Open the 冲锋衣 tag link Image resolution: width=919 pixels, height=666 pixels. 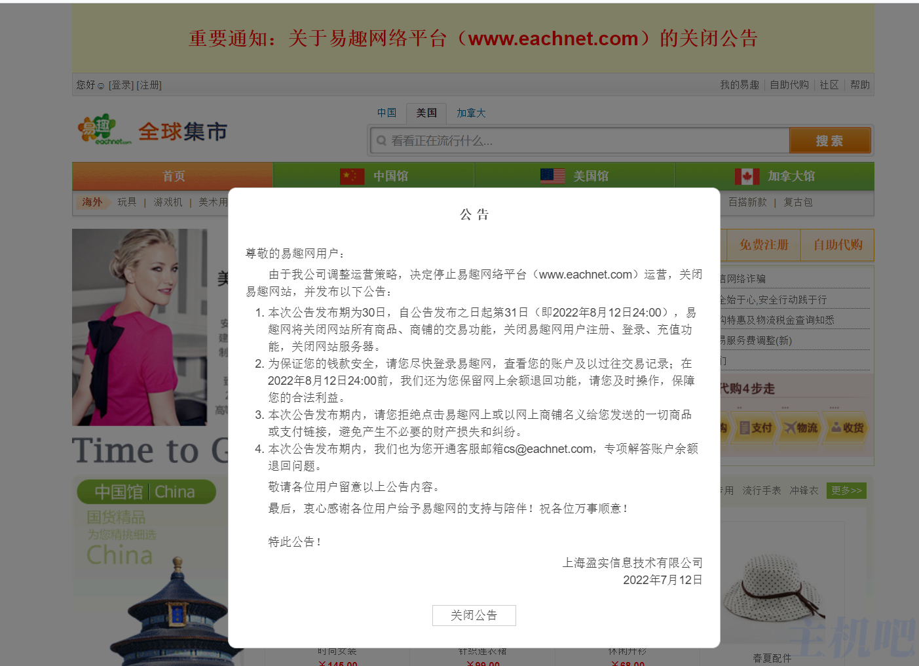(804, 490)
